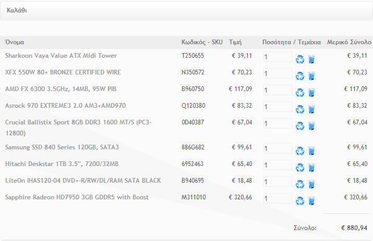The image size is (373, 241).
Task: Update Sapphire Radeon HD7950 quantity
Action: (300, 201)
